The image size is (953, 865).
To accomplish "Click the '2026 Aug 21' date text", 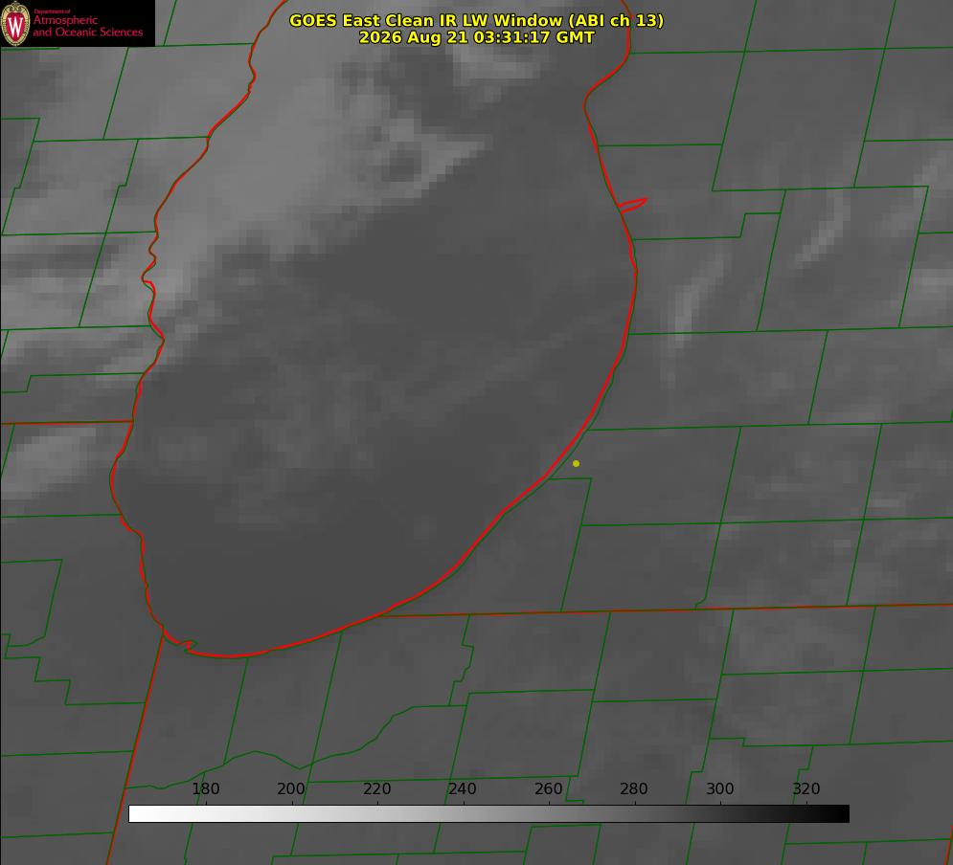I will [414, 37].
